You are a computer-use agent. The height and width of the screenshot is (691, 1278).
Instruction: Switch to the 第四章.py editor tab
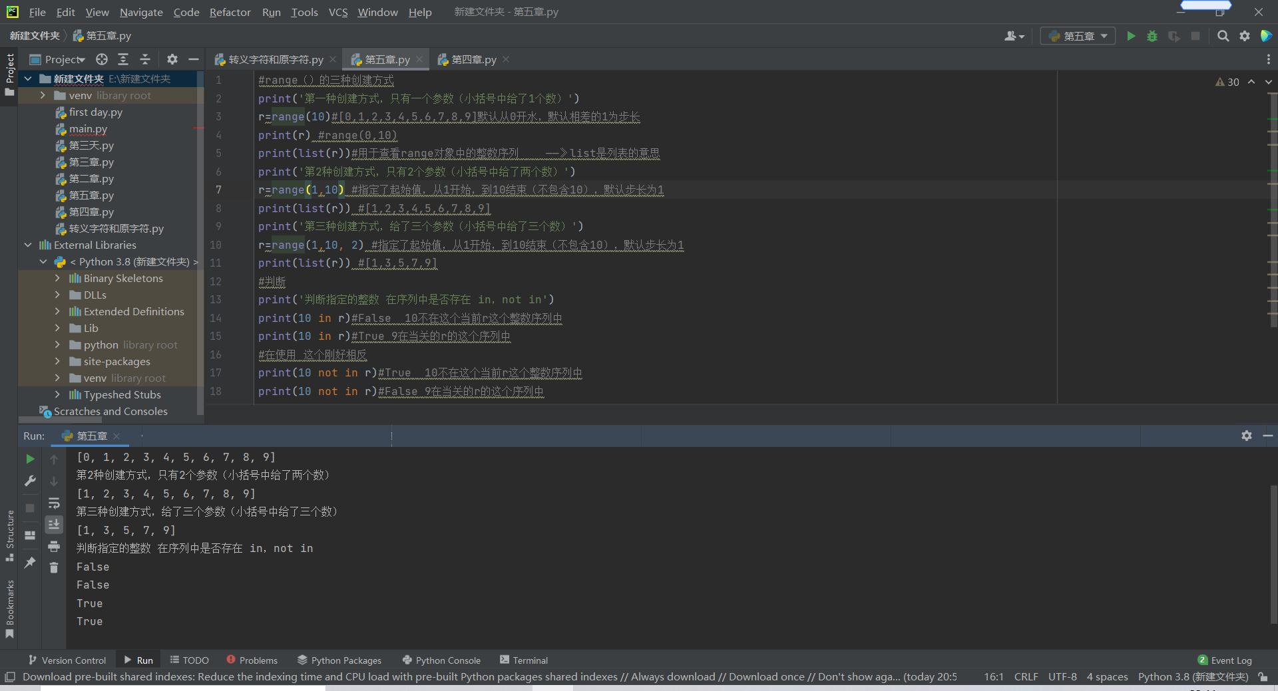pos(473,59)
